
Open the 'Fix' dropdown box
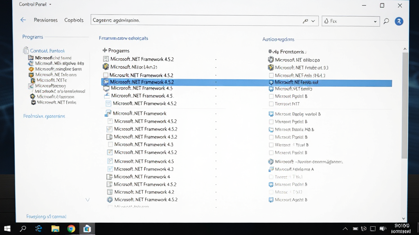(351, 21)
